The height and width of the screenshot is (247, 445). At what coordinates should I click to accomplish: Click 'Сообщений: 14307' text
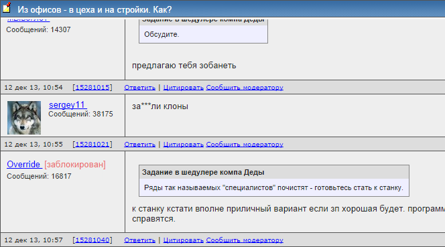pos(38,29)
